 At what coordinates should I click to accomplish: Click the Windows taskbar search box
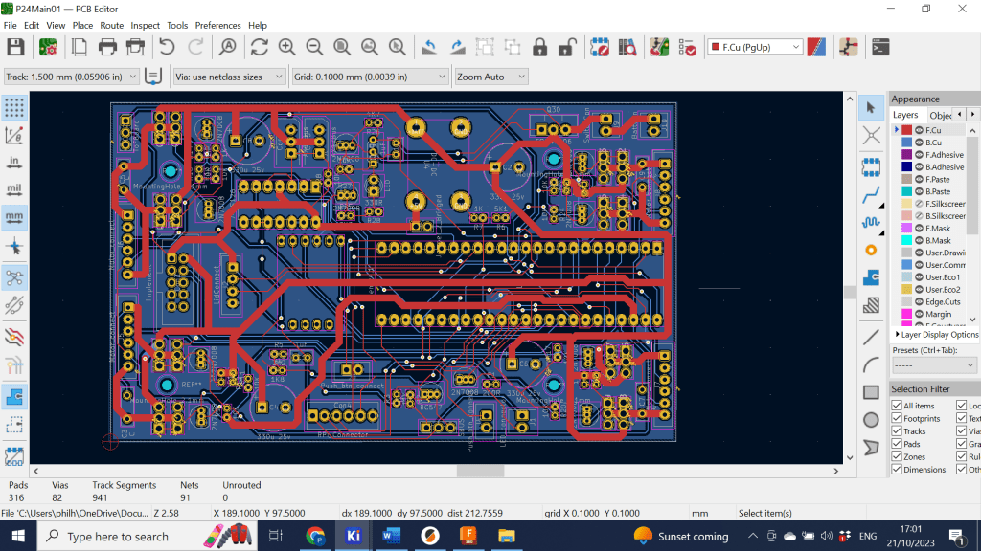(x=117, y=537)
